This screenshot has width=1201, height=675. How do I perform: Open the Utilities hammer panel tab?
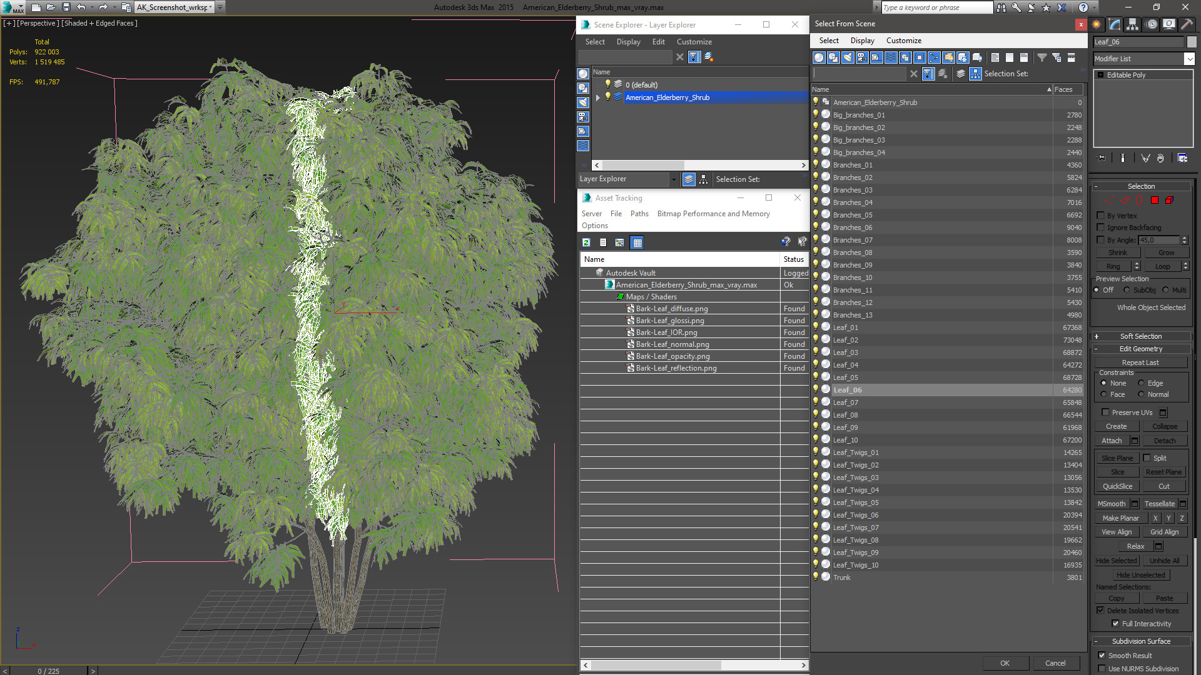(1187, 24)
